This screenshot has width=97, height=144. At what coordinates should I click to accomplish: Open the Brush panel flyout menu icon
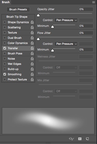[94, 2]
